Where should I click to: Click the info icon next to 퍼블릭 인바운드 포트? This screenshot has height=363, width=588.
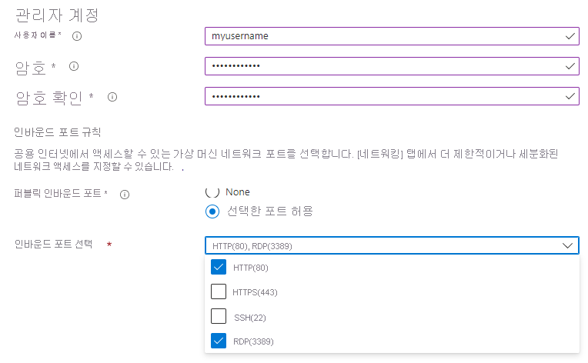(125, 195)
